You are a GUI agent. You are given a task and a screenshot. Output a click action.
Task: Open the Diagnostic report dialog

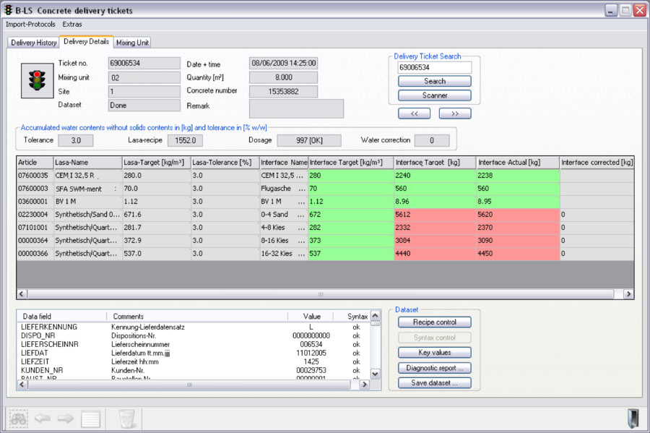coord(435,368)
